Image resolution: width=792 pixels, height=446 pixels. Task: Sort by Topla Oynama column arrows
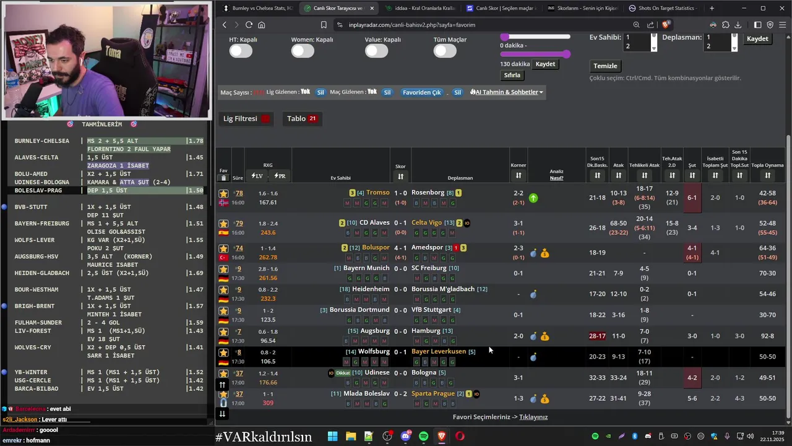point(767,176)
